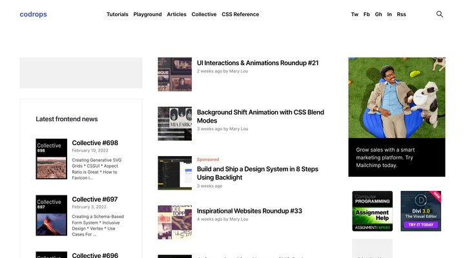This screenshot has width=465, height=258.
Task: Open the search magnifier icon
Action: [440, 14]
